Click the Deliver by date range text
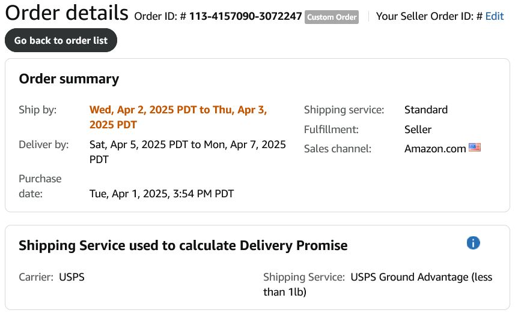The width and height of the screenshot is (524, 325). [x=187, y=152]
